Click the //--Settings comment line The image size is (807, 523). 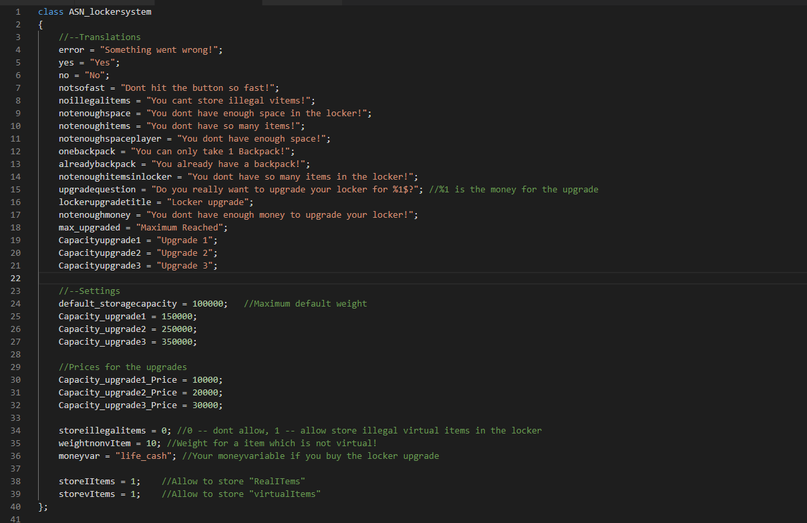pos(90,291)
